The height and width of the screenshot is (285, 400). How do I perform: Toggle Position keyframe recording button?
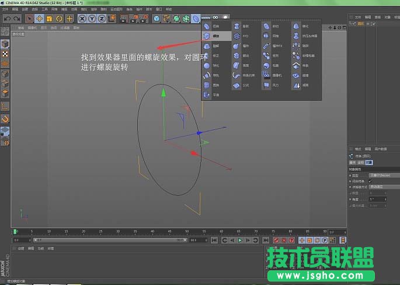302,240
